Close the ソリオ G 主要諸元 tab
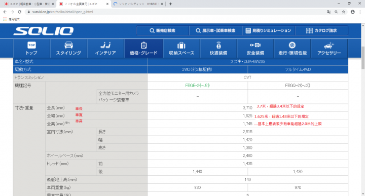The width and height of the screenshot is (365, 196). click(107, 4)
